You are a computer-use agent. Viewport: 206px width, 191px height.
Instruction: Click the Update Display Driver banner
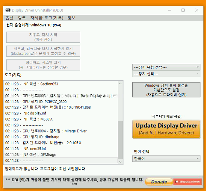pyautogui.click(x=166, y=129)
